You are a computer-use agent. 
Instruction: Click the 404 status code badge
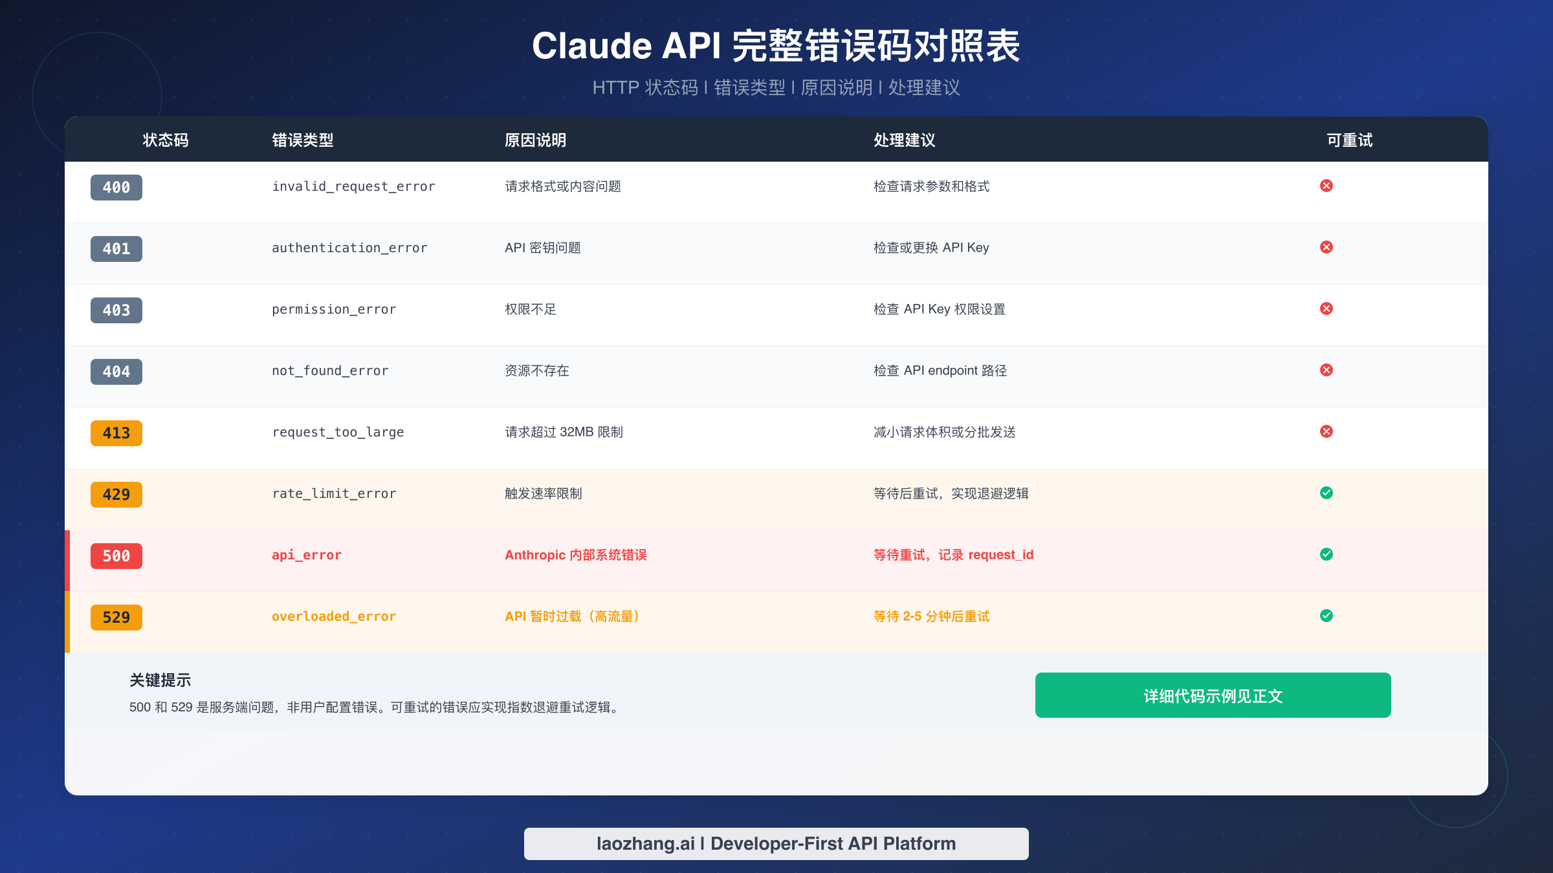(116, 372)
